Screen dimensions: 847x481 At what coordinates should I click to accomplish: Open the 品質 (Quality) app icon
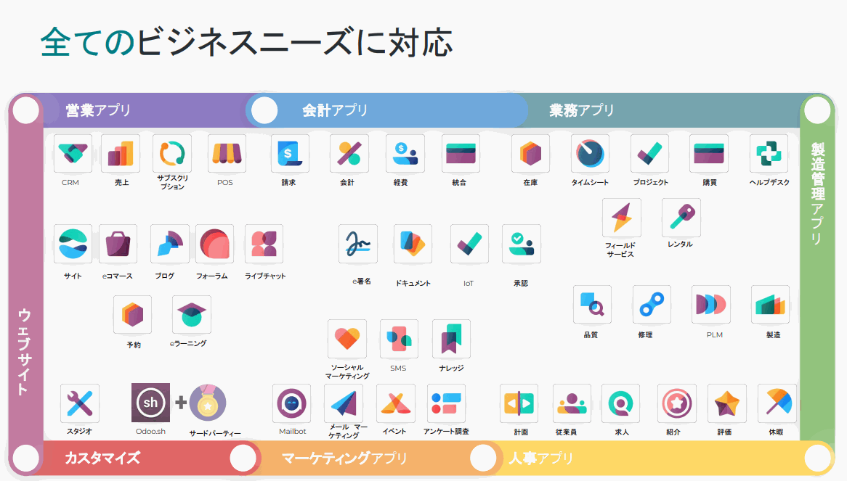pyautogui.click(x=591, y=305)
